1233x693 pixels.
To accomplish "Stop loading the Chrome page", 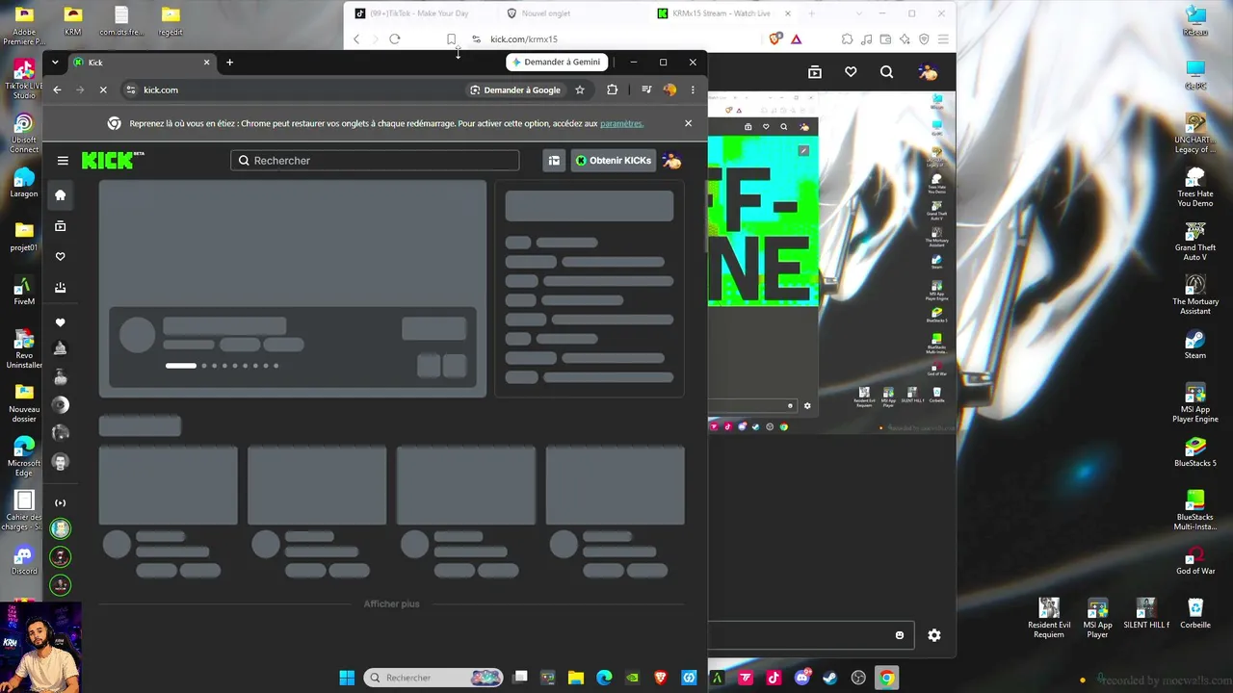I will tap(103, 90).
